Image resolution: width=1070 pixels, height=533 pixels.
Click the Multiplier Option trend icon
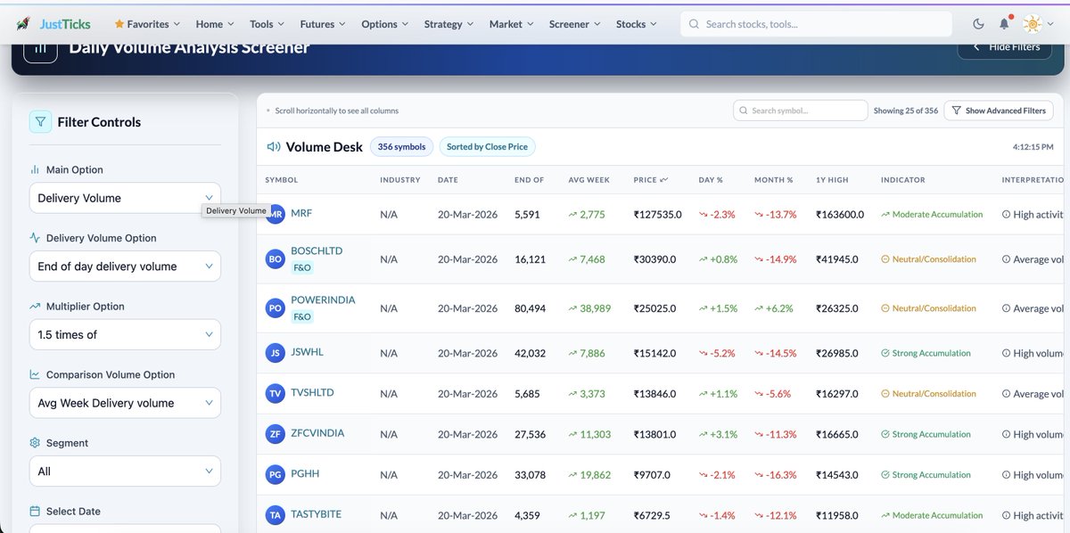click(35, 307)
